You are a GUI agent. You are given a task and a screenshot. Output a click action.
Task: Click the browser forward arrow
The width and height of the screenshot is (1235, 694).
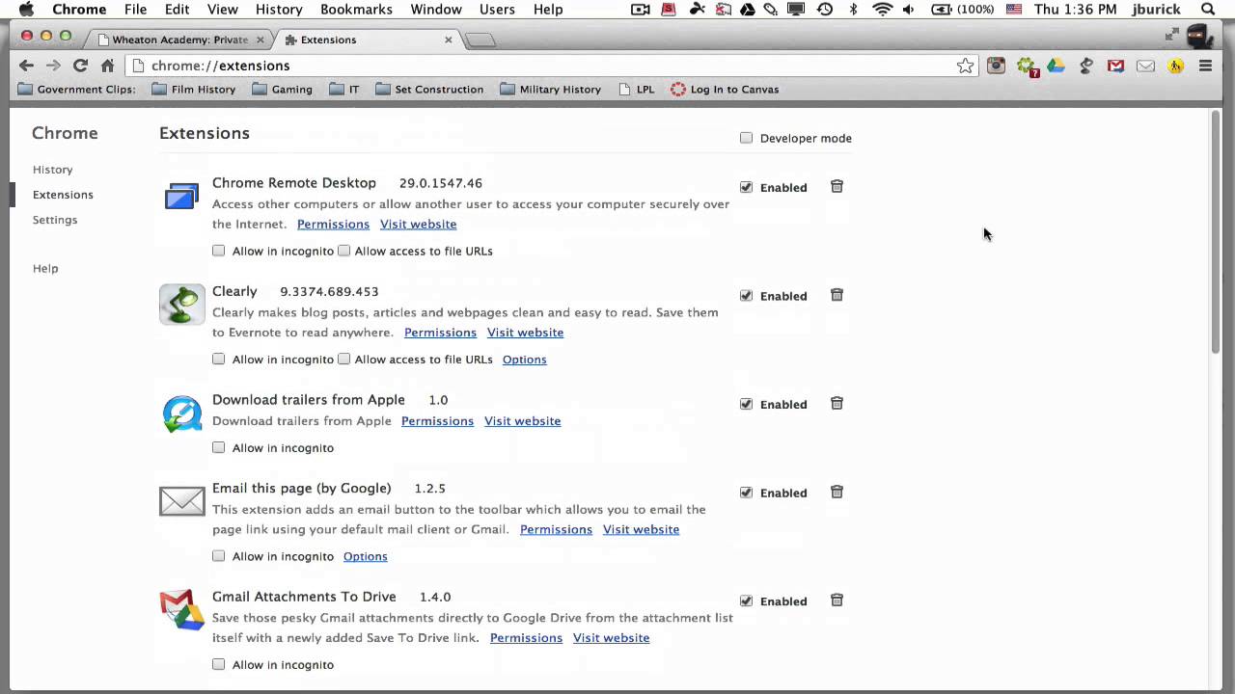pos(53,66)
